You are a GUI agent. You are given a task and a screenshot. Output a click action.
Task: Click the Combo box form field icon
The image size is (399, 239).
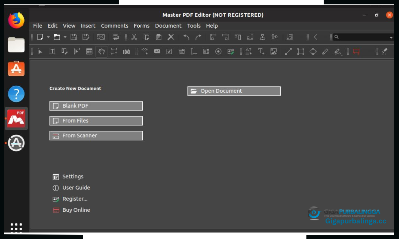pyautogui.click(x=182, y=51)
